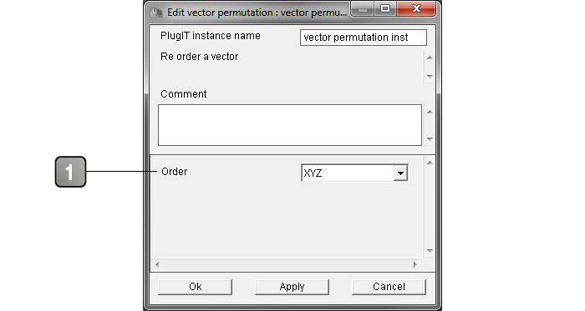Click the Comment box scroll up arrow
This screenshot has height=311, width=585.
pos(430,112)
